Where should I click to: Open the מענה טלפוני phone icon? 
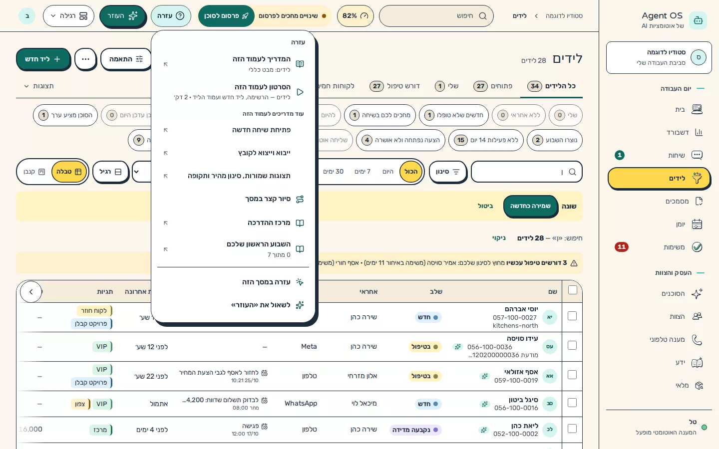[697, 339]
